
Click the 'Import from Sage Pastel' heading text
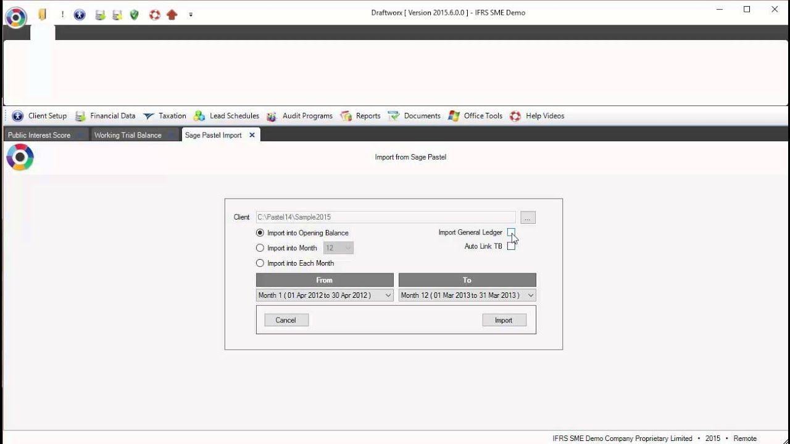point(410,157)
